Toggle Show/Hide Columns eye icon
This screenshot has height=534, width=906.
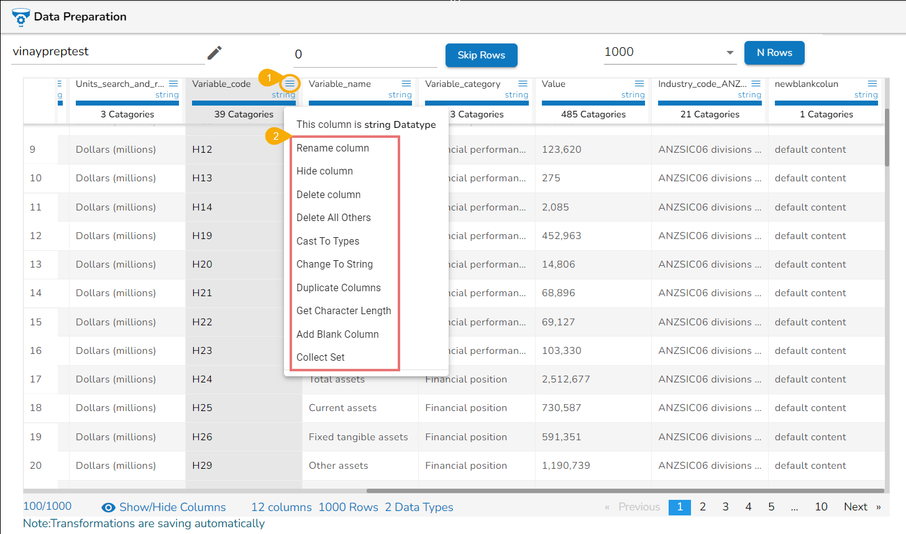(108, 507)
